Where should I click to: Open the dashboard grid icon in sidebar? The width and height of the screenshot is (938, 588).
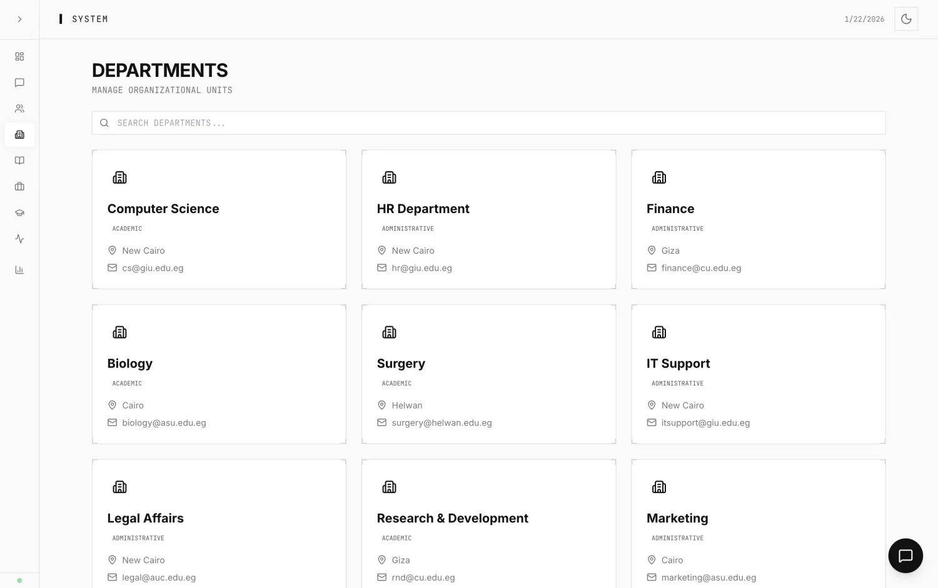pyautogui.click(x=19, y=57)
